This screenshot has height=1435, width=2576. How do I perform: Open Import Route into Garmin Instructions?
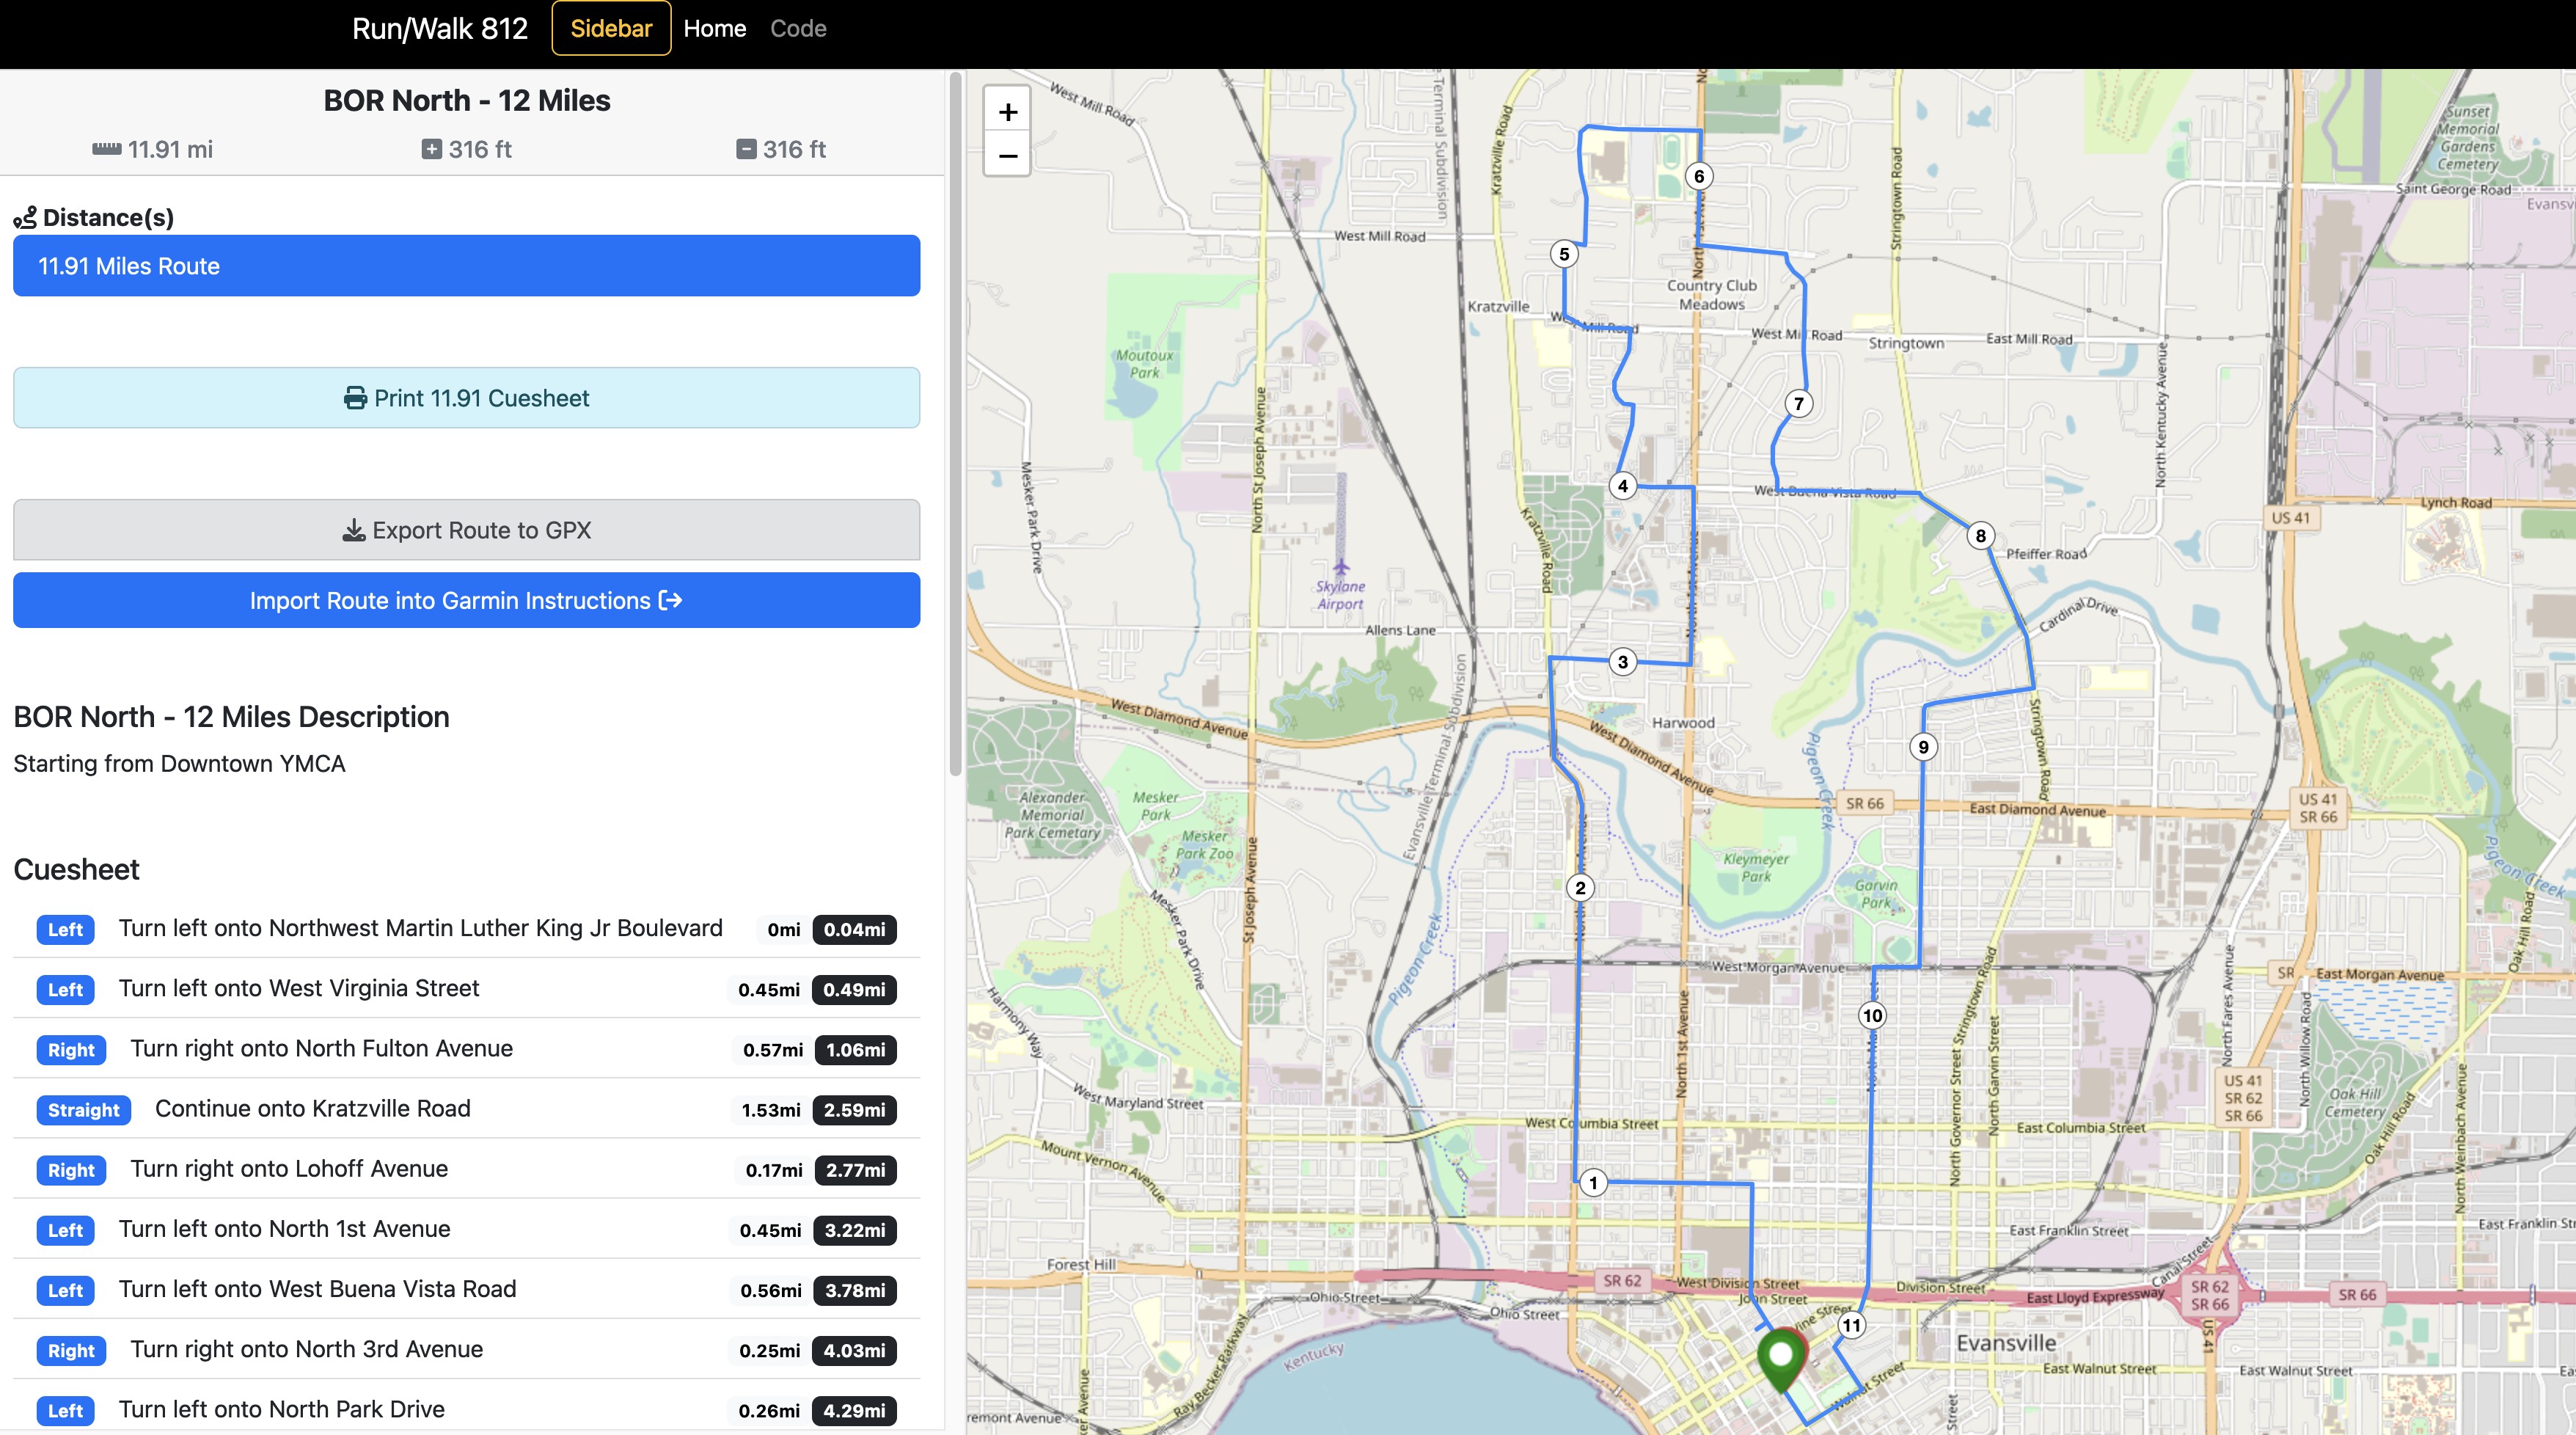(x=466, y=601)
